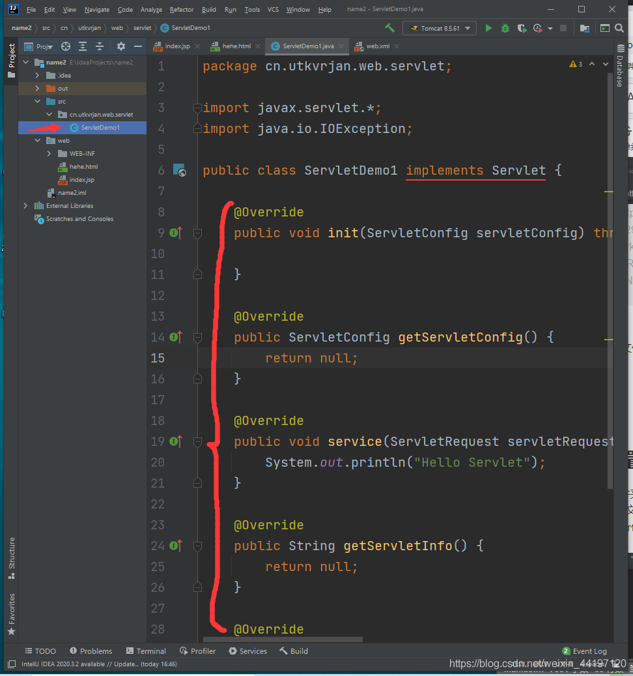The height and width of the screenshot is (676, 633).
Task: Open the Terminal tool window
Action: point(147,651)
